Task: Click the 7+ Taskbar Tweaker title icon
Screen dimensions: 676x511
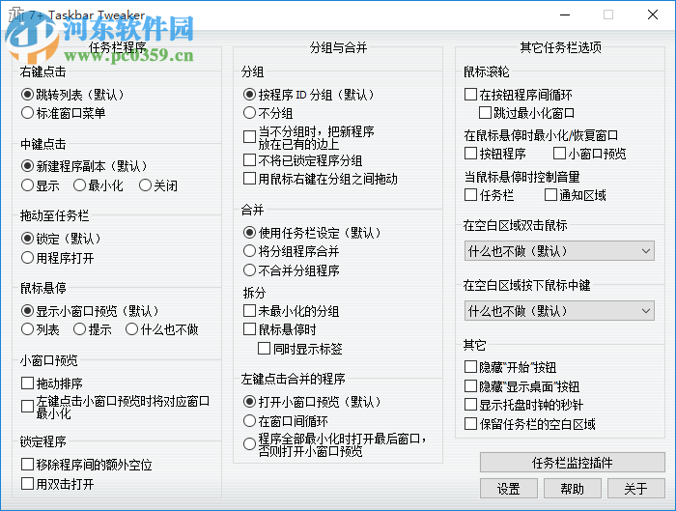Action: pyautogui.click(x=16, y=14)
